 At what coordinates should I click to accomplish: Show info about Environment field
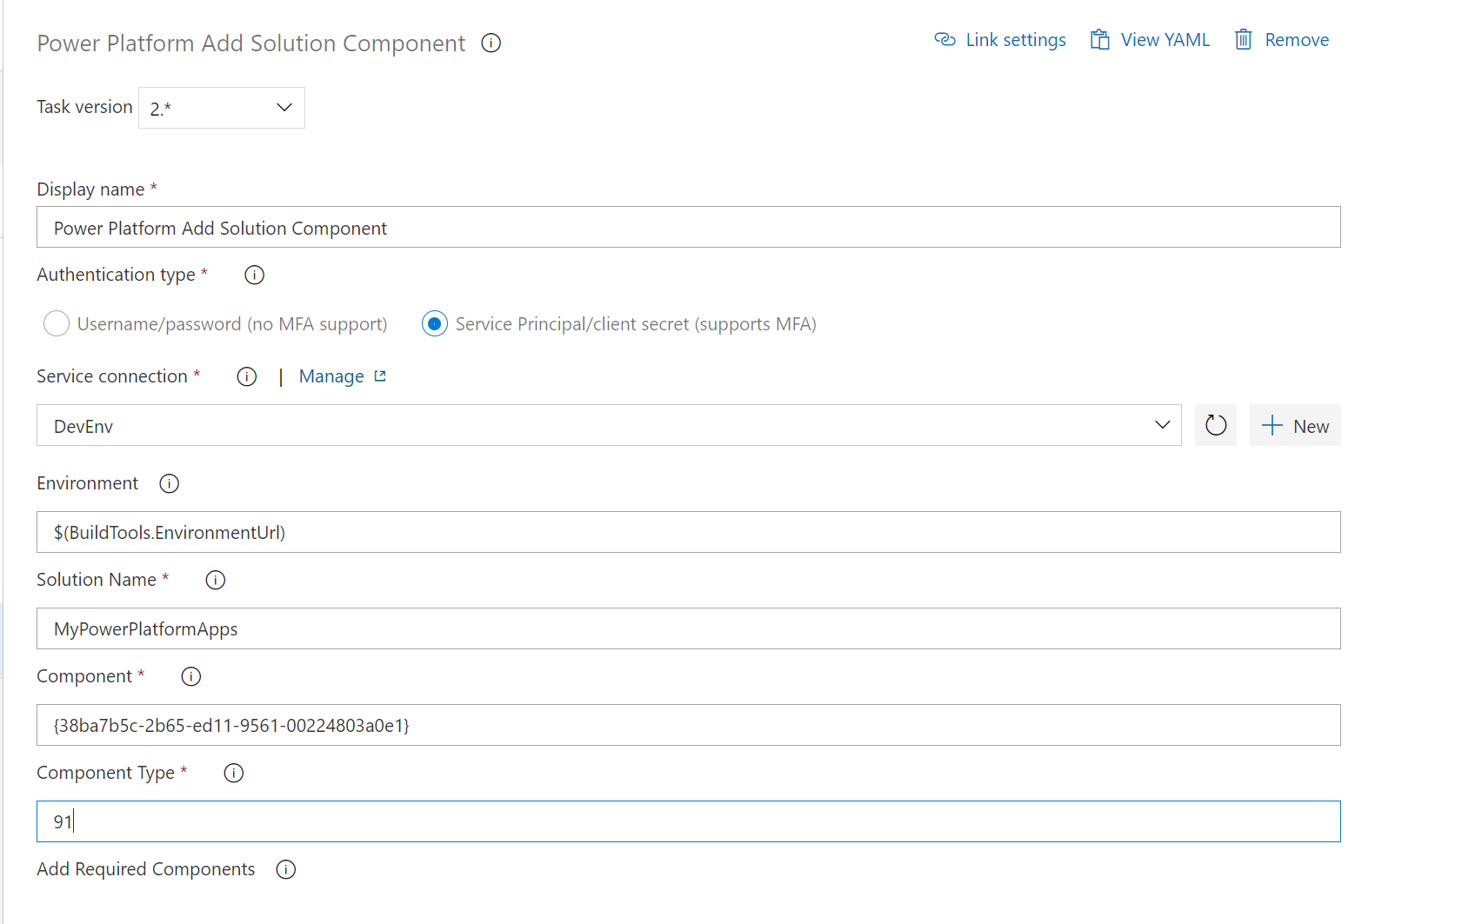[x=169, y=483]
